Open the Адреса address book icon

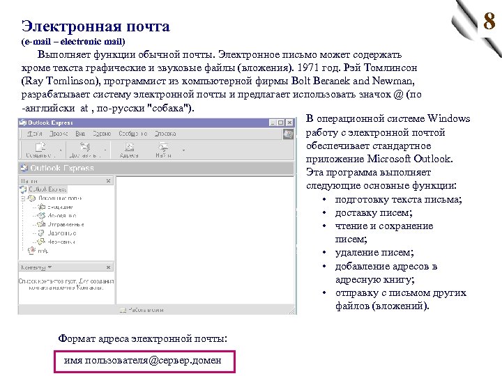tap(129, 147)
